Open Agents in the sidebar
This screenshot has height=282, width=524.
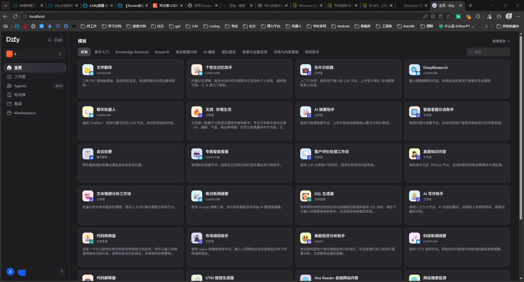coord(35,86)
